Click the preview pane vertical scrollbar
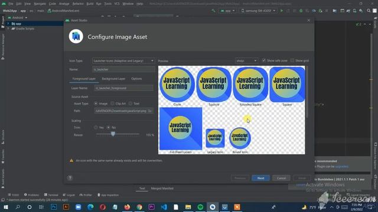This screenshot has width=378, height=212. 307,92
